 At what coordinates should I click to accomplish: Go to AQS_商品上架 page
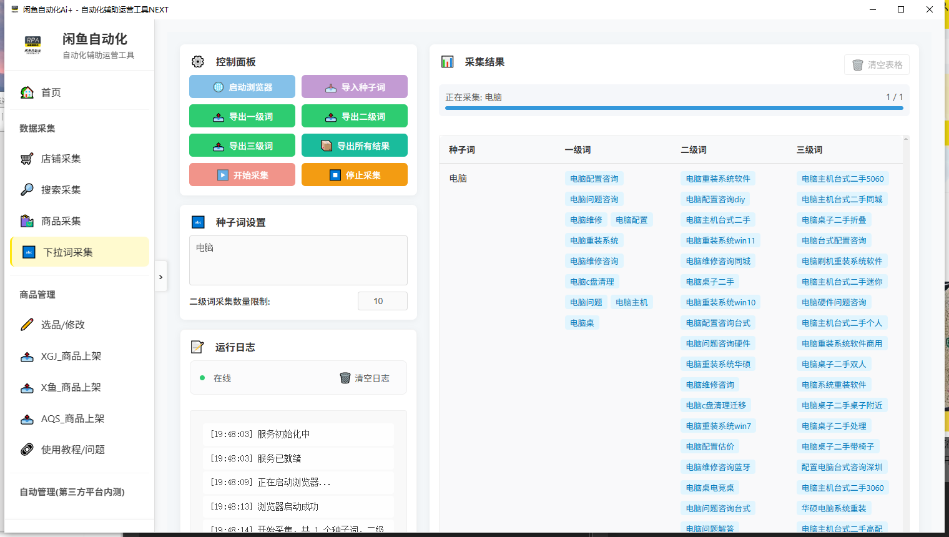pyautogui.click(x=72, y=418)
